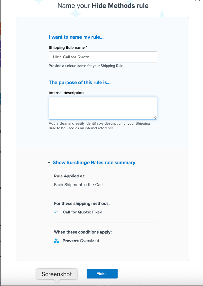The width and height of the screenshot is (203, 286).
Task: Click the Screenshot button
Action: [x=57, y=274]
